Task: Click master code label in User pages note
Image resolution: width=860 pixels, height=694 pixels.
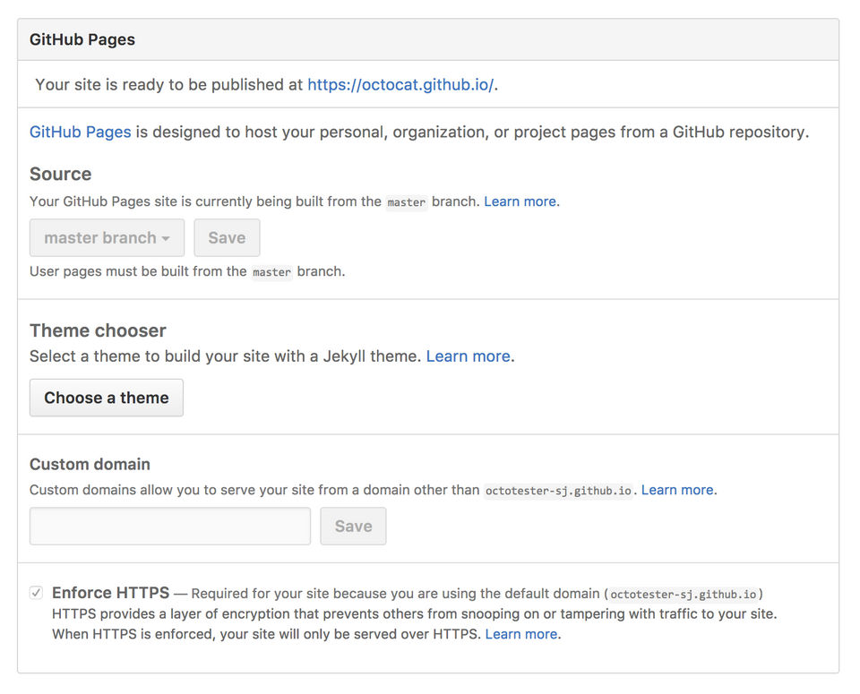Action: pos(272,271)
